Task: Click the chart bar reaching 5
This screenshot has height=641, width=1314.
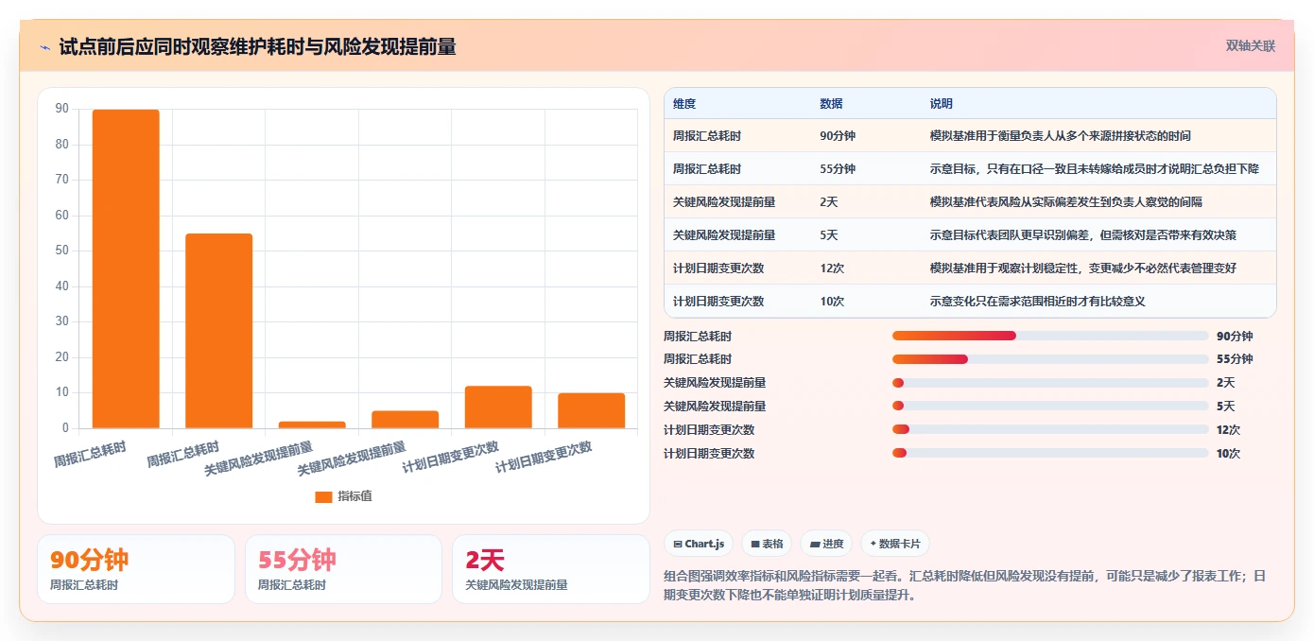Action: click(x=405, y=420)
